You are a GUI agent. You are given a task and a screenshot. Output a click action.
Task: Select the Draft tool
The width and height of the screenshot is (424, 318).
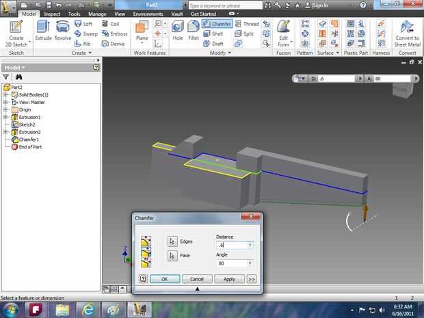pyautogui.click(x=213, y=44)
